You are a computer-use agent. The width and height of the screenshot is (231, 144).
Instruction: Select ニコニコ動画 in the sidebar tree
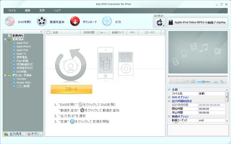23,86
